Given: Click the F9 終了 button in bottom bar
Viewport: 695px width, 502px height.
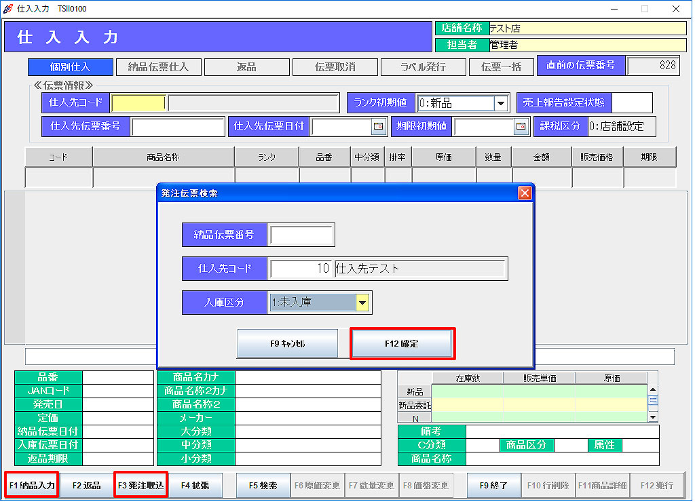Looking at the screenshot, I should tap(493, 486).
